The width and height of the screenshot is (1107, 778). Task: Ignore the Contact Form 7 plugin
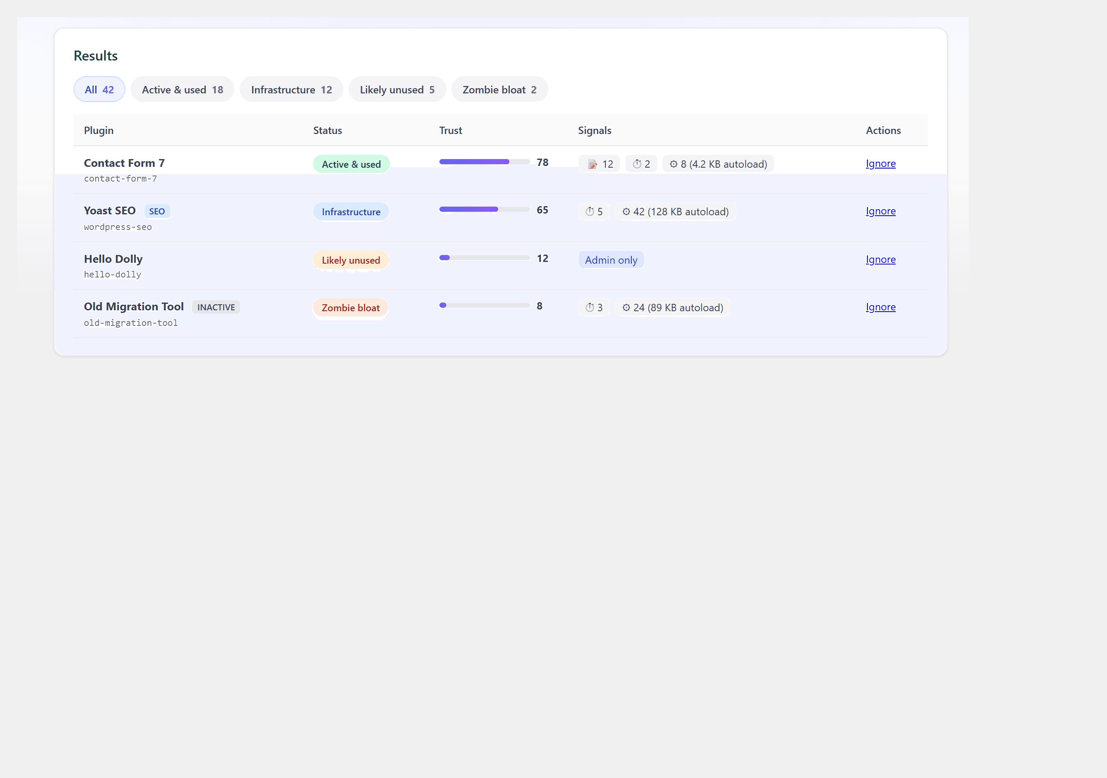880,163
